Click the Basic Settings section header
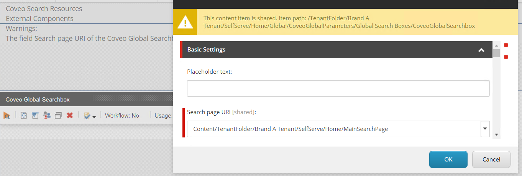Screen dimensions: 522x176 coord(336,50)
